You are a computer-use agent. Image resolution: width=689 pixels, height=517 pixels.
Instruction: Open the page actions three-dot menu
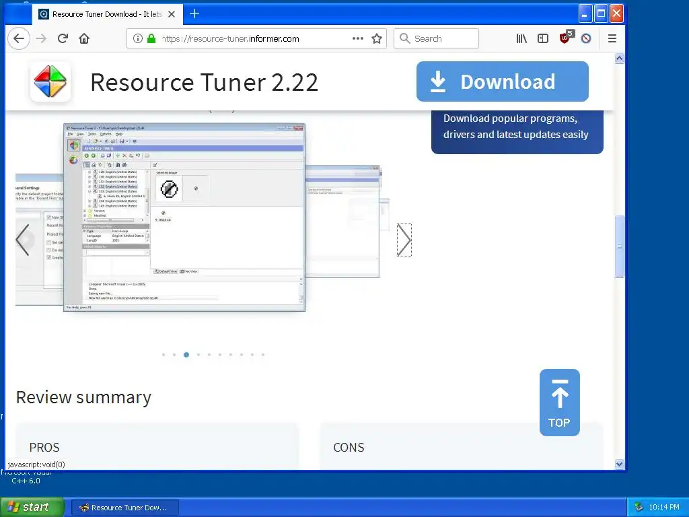coord(358,38)
